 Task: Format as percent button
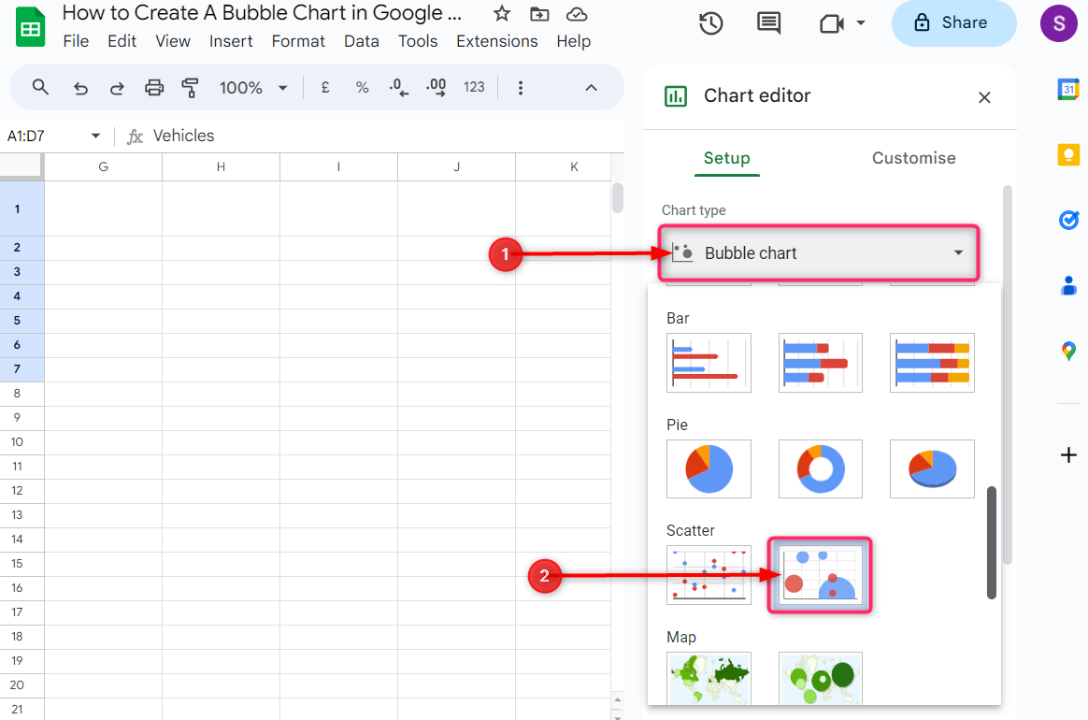tap(362, 88)
